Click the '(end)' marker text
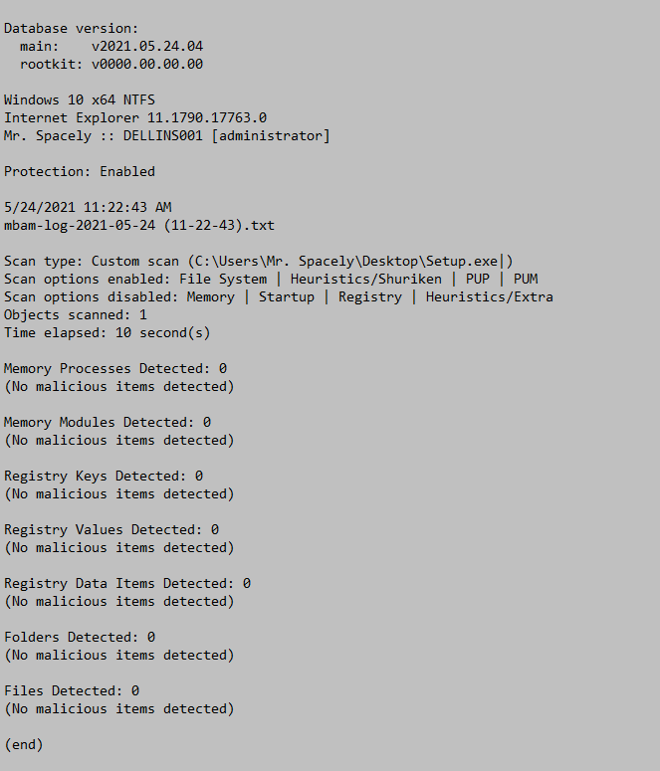 coord(24,744)
